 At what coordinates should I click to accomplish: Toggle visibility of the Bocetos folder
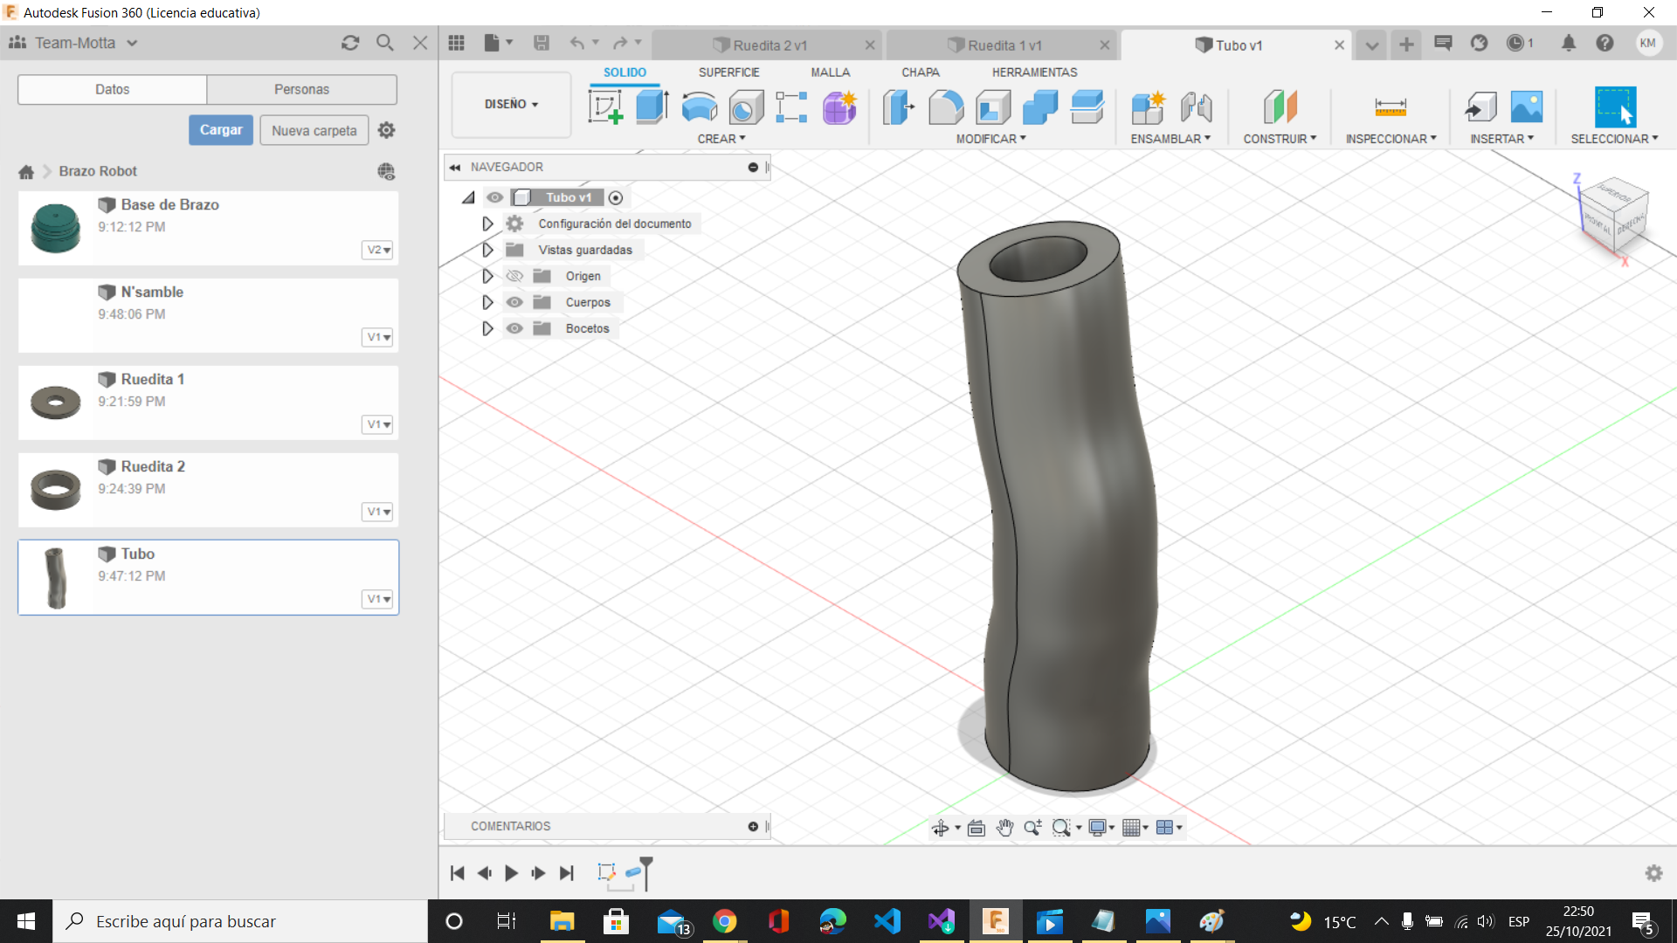(x=514, y=328)
